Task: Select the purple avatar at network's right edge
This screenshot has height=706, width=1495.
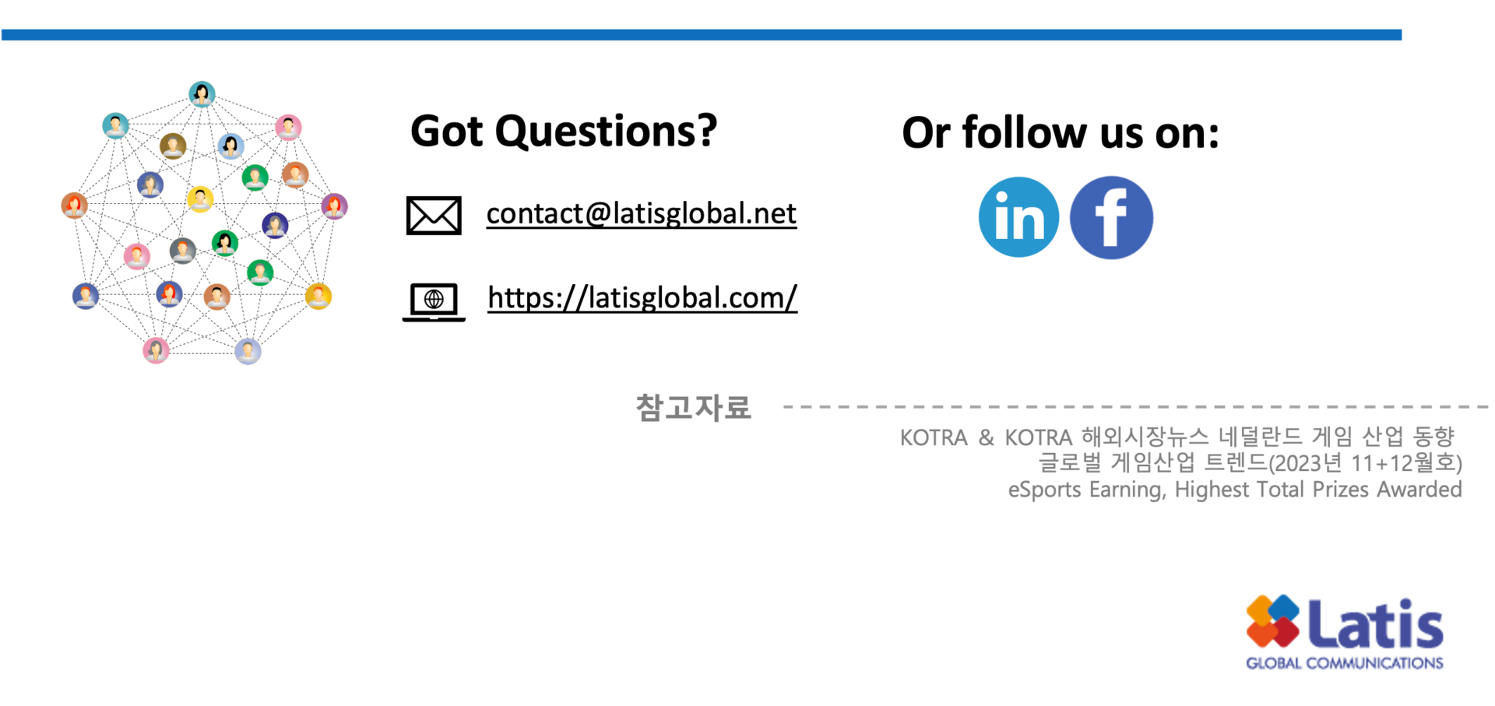Action: 334,206
